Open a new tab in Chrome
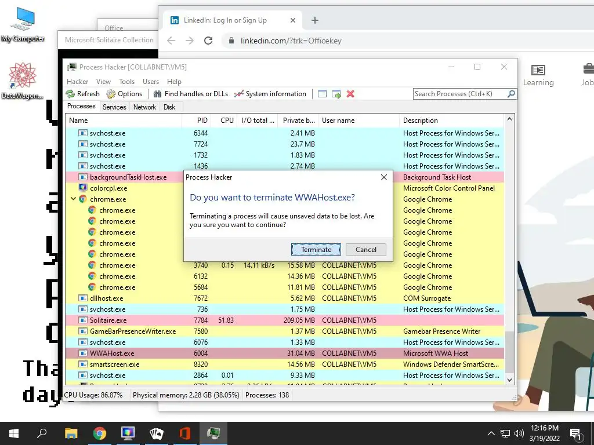594x445 pixels. (315, 20)
